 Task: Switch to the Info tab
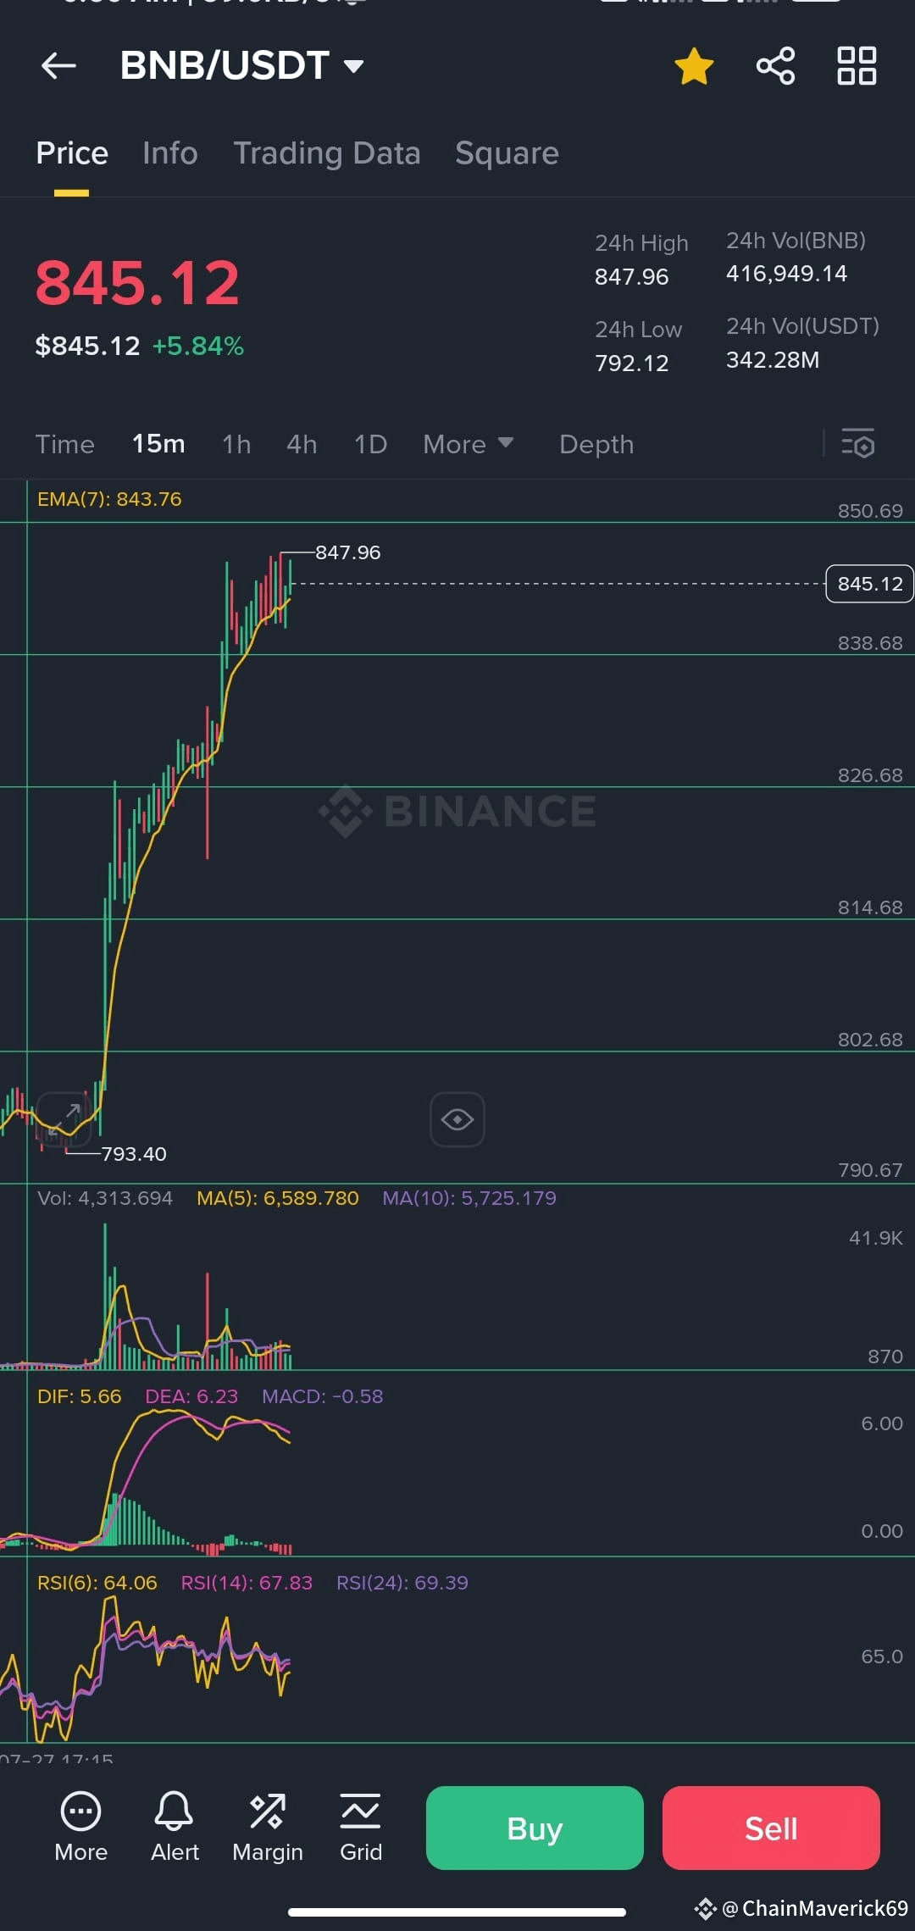click(x=170, y=153)
